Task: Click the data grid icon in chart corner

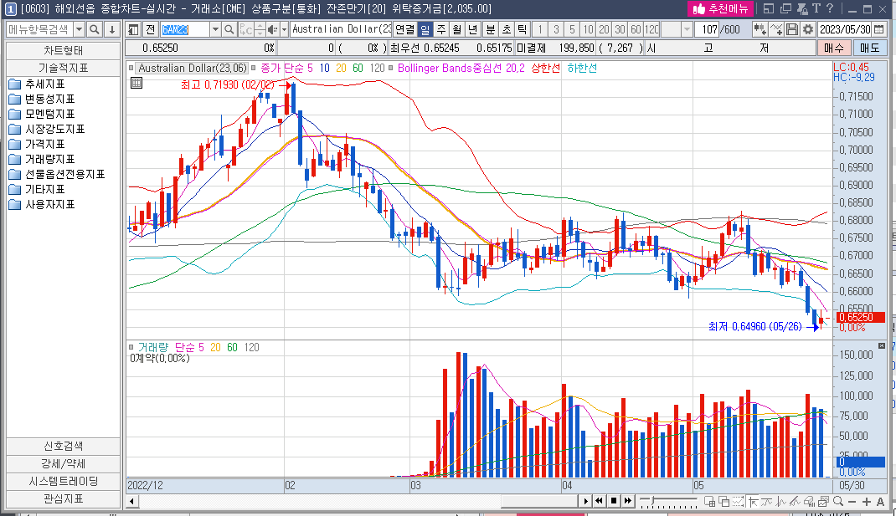Action: 136,83
